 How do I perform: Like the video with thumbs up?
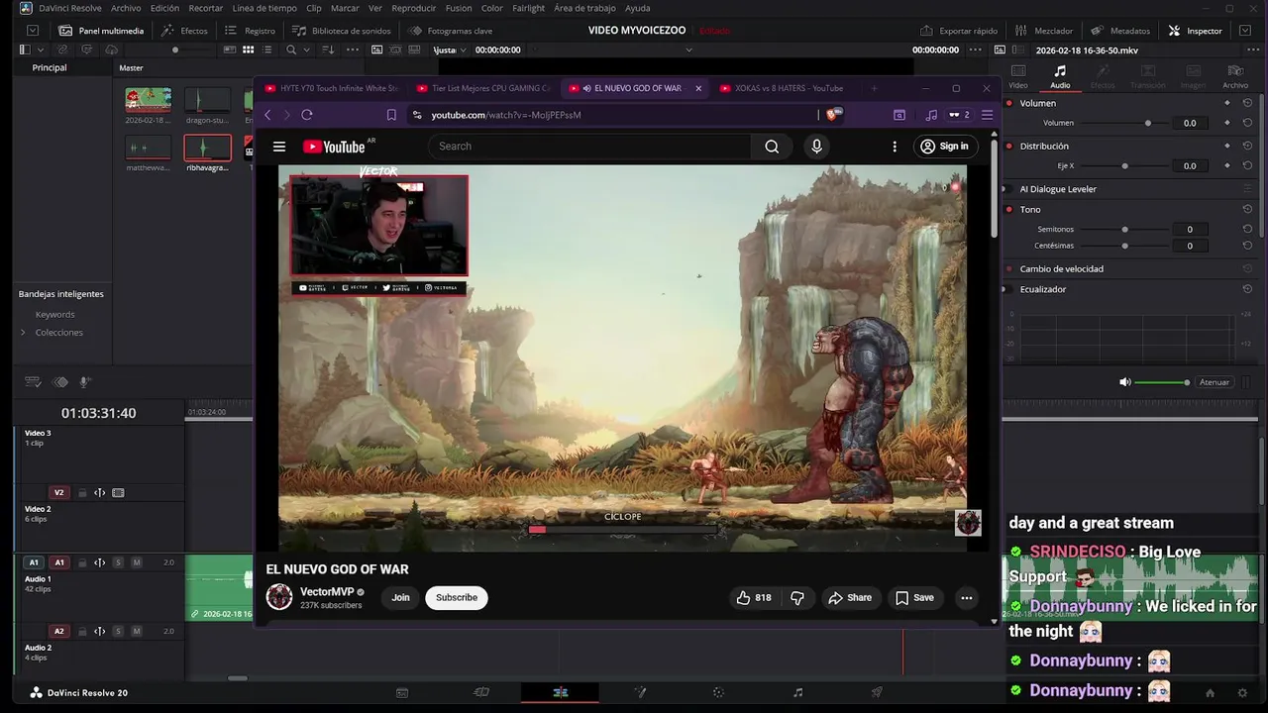(754, 597)
